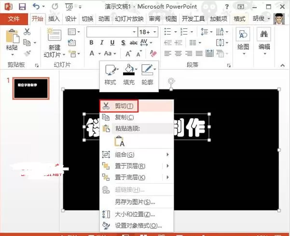Toggle Italic formatting
The width and height of the screenshot is (290, 236).
pos(102,43)
